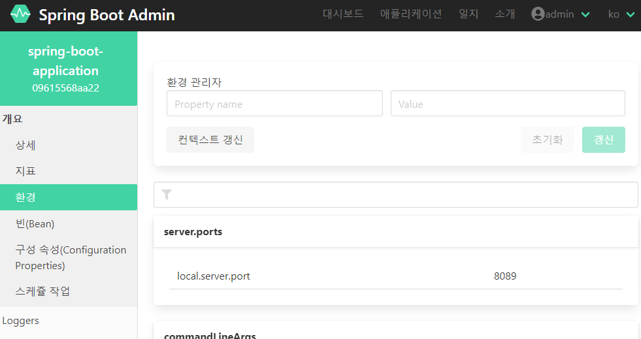Click the Spring Boot Admin heartbeat logo

(20, 14)
